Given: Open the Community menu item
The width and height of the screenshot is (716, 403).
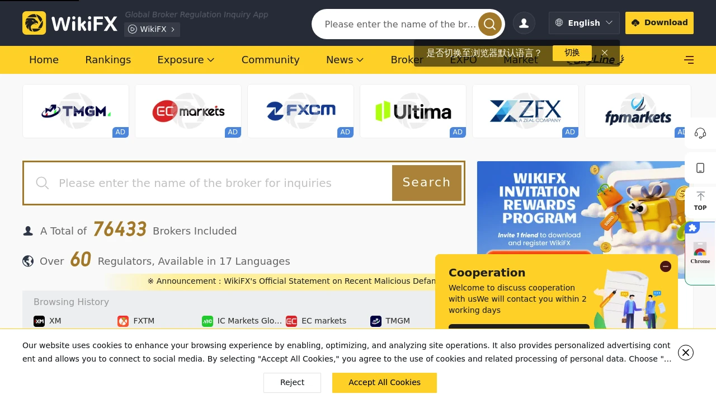Looking at the screenshot, I should click(271, 60).
